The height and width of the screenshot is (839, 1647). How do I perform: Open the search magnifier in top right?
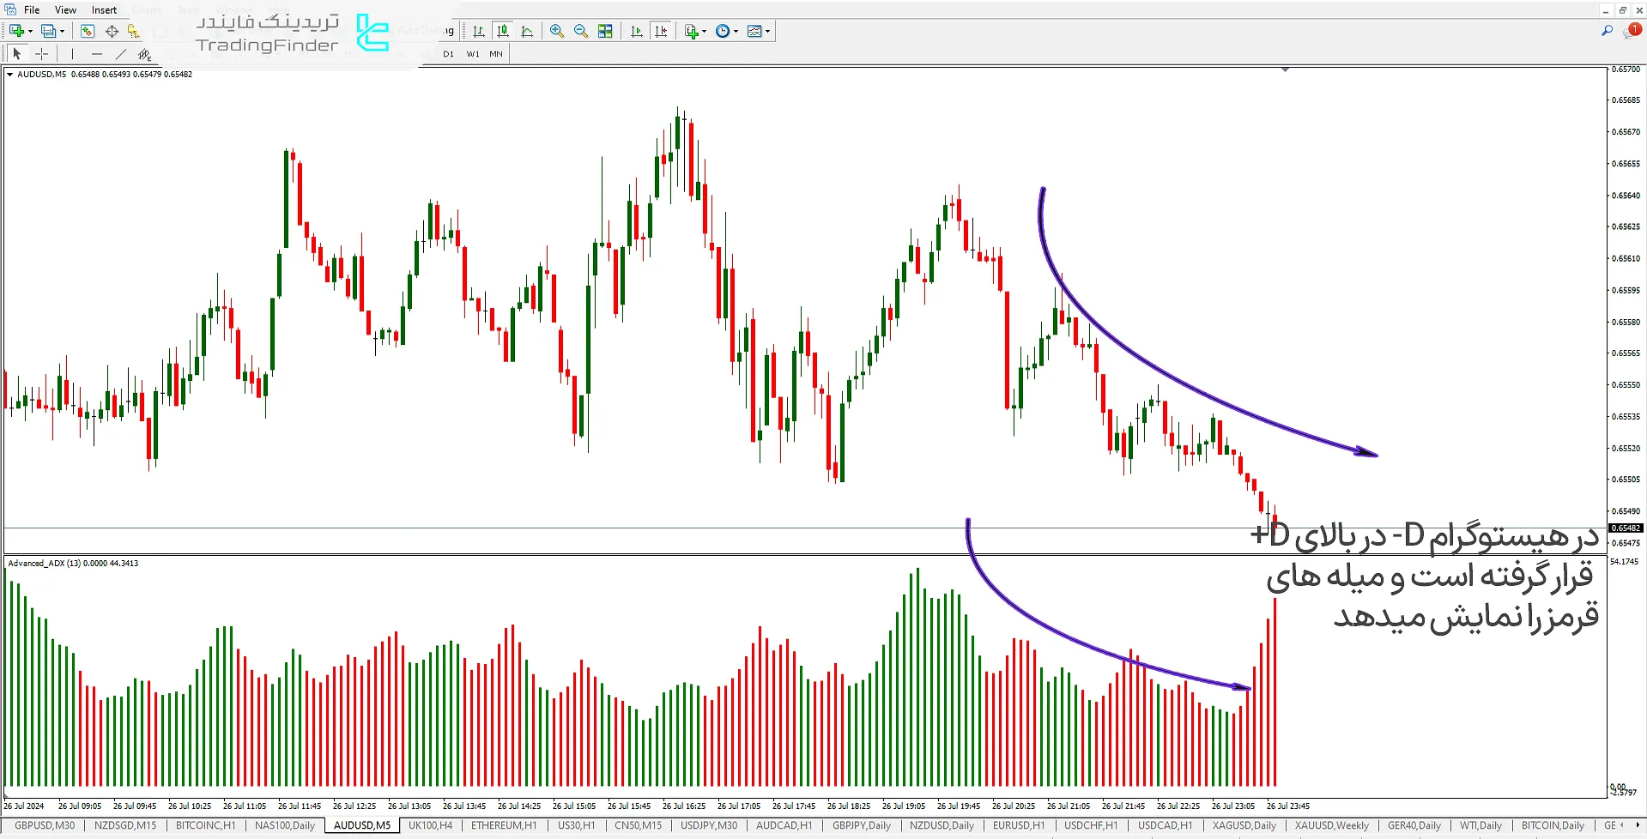pyautogui.click(x=1607, y=31)
